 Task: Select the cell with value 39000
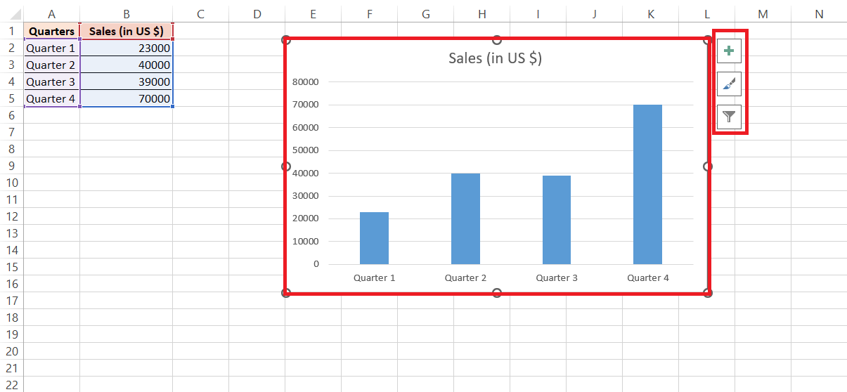click(126, 81)
